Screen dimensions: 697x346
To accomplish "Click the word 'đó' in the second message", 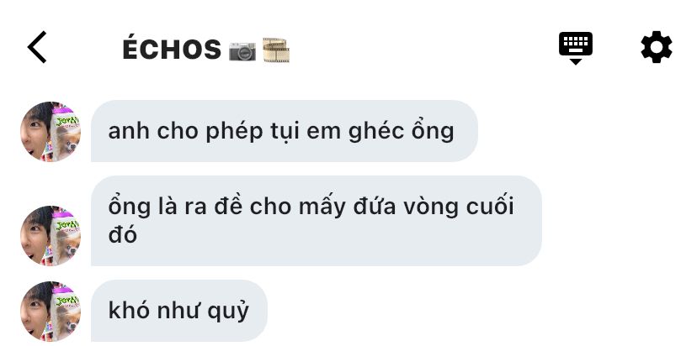I will 122,234.
